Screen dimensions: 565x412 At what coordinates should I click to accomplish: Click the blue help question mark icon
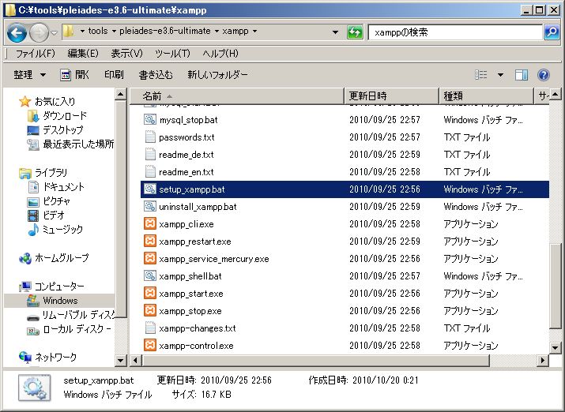coord(544,75)
